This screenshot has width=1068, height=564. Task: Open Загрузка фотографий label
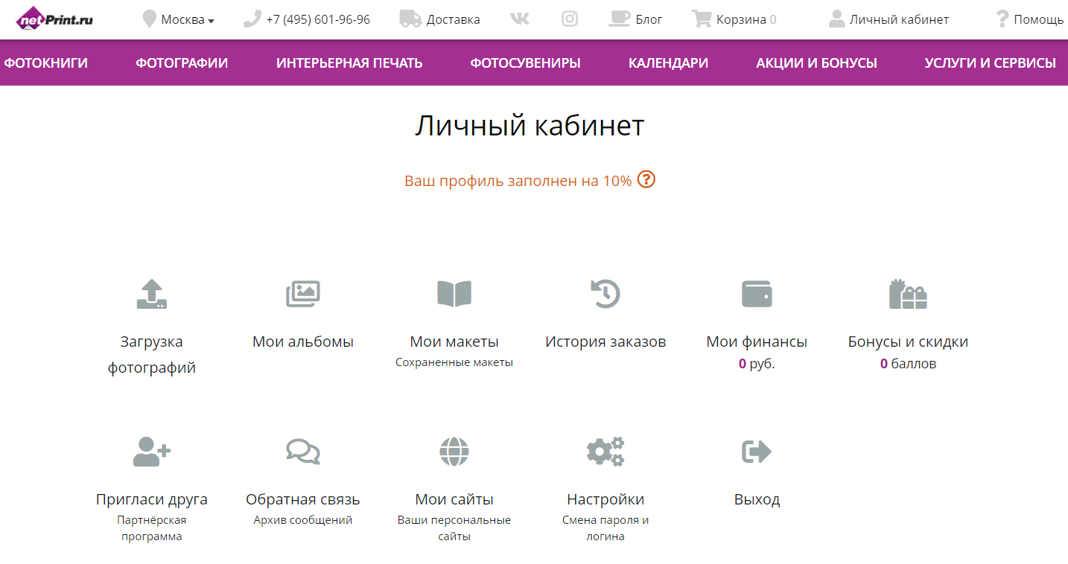pyautogui.click(x=152, y=354)
